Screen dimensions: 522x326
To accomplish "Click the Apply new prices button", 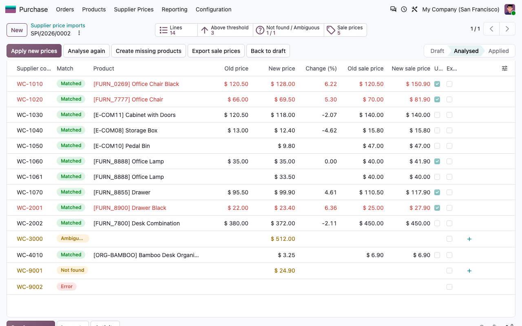I will [34, 51].
